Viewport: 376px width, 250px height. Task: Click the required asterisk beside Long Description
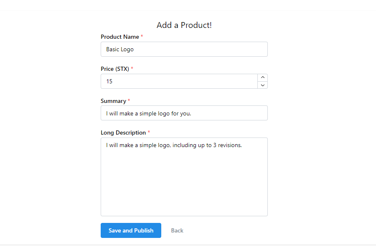pyautogui.click(x=149, y=132)
